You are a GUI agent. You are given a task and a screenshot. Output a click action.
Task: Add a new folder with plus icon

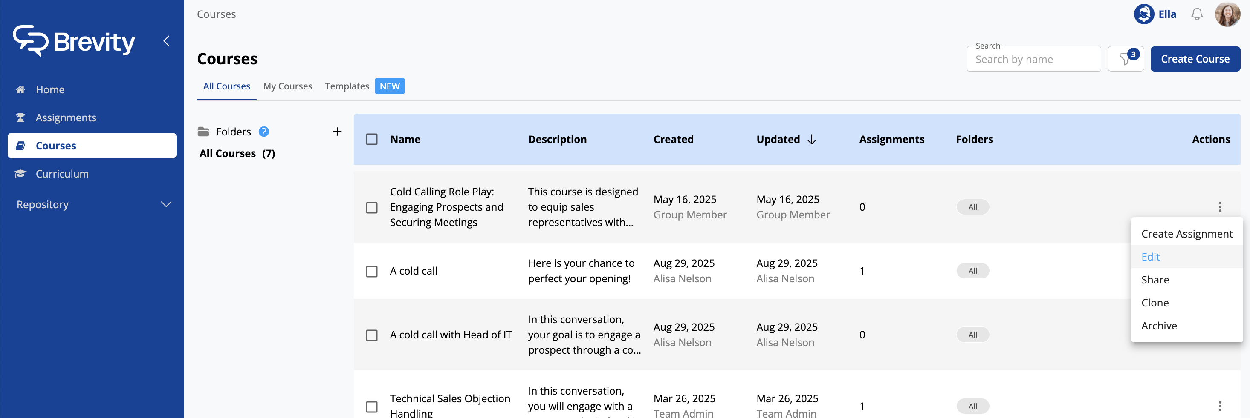point(337,131)
